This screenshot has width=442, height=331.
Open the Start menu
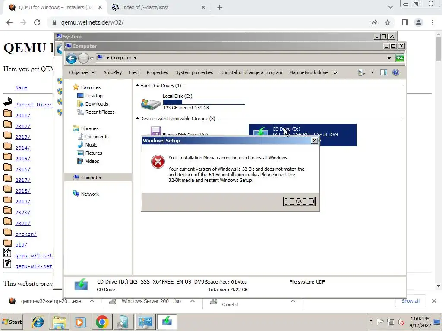[12, 322]
